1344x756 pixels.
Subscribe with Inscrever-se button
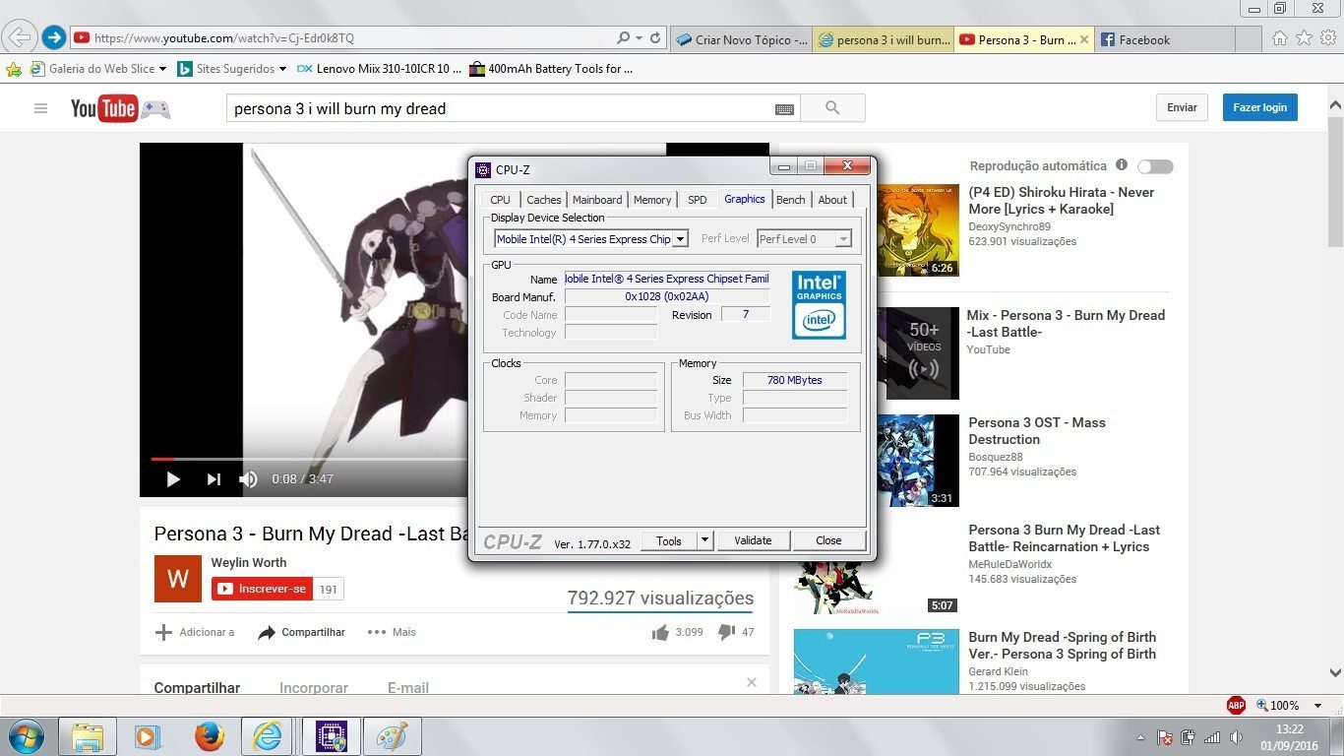point(262,589)
